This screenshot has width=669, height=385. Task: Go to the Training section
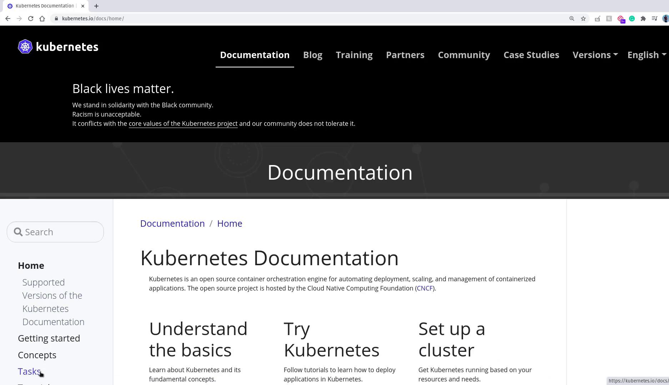click(354, 55)
